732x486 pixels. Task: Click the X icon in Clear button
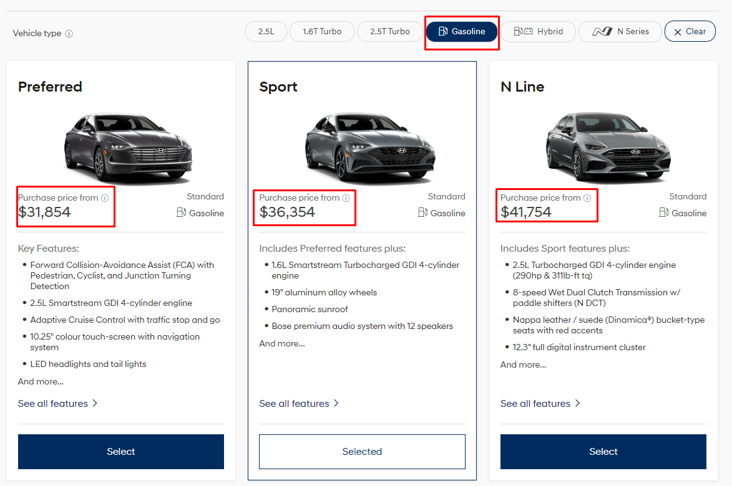tap(677, 32)
